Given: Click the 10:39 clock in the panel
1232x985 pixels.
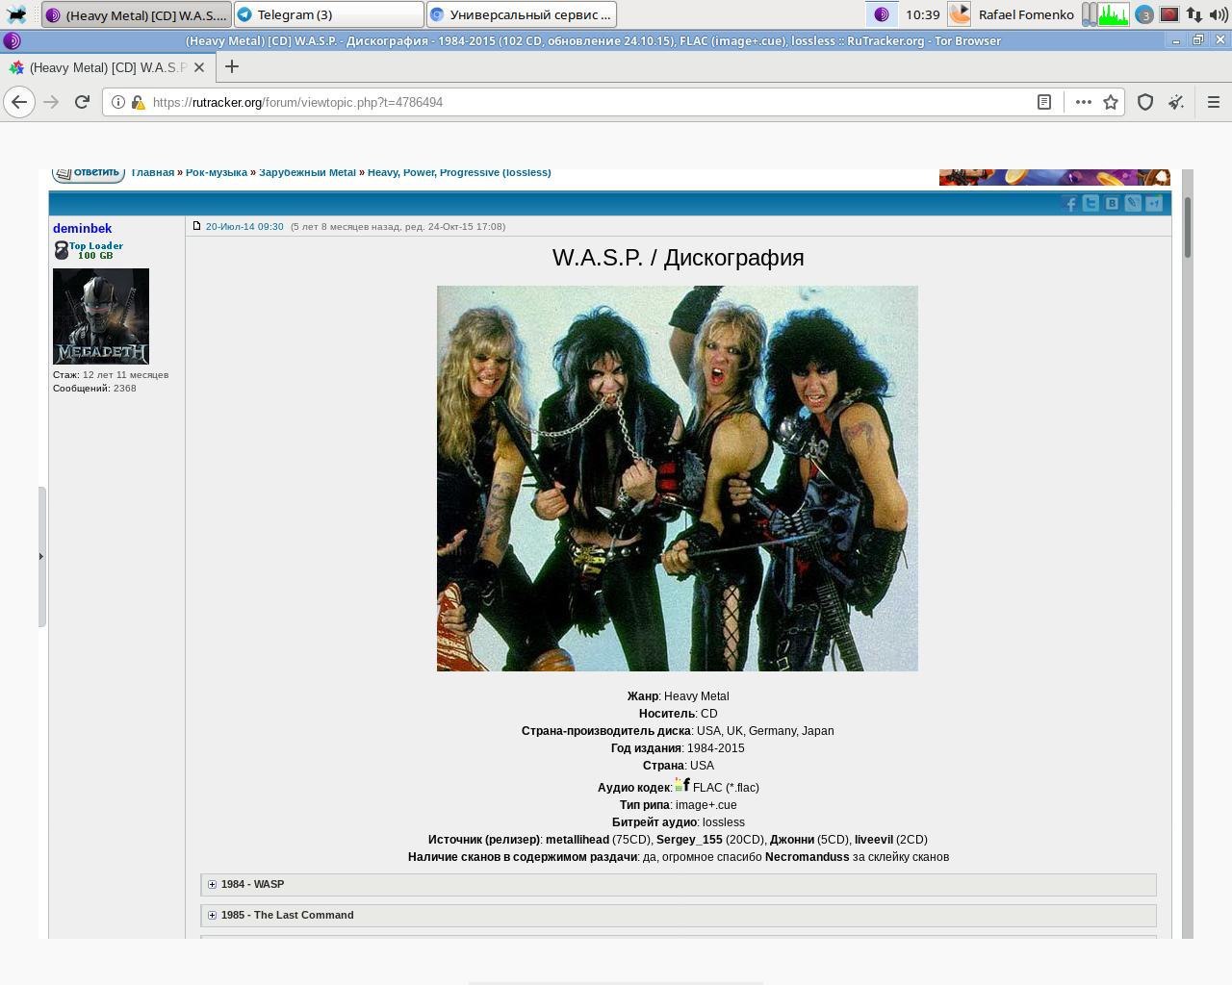Looking at the screenshot, I should 923,14.
